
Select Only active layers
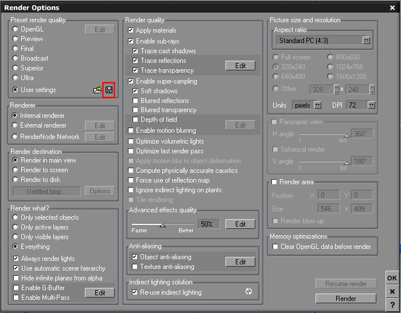(x=15, y=227)
